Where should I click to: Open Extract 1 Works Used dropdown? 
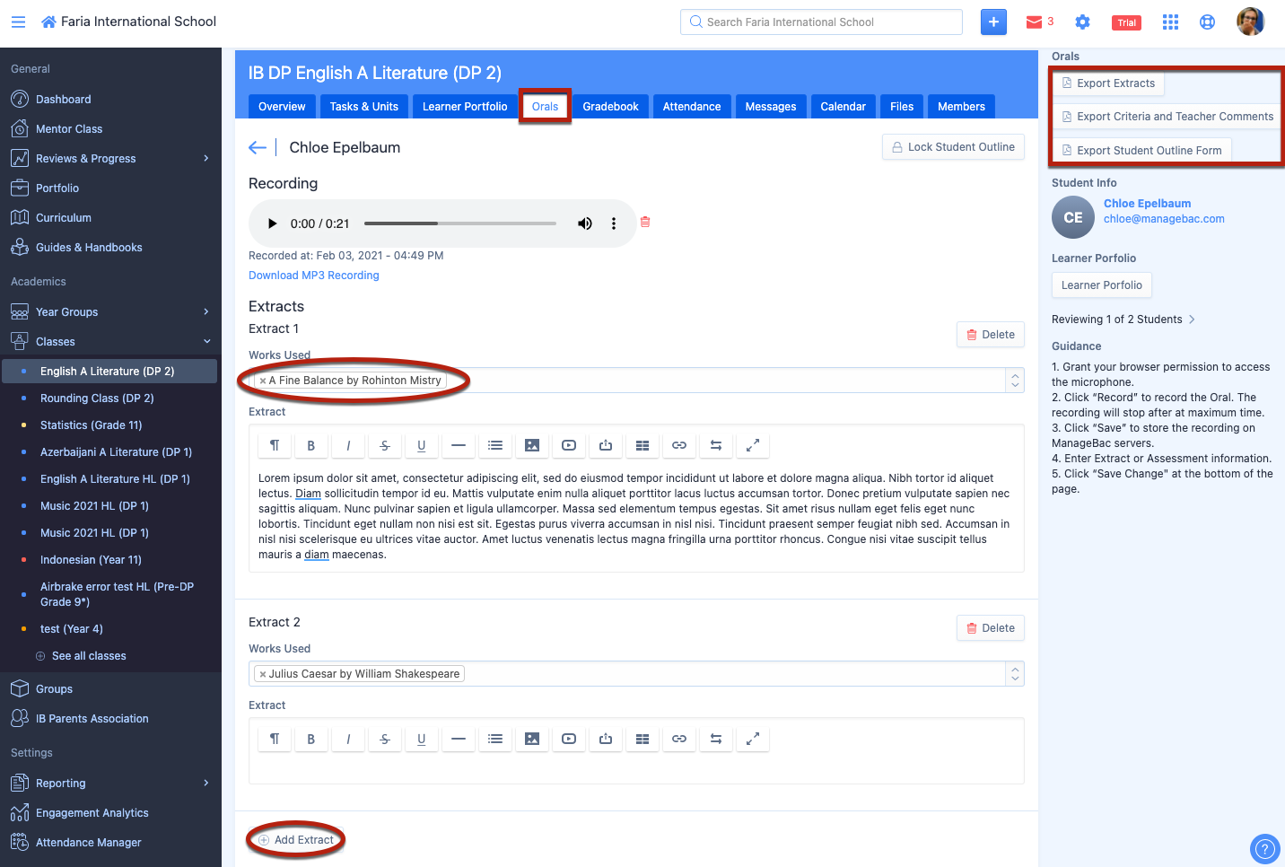tap(1015, 381)
